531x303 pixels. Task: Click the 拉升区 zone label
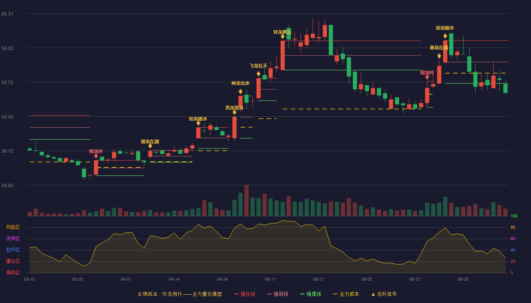click(13, 250)
